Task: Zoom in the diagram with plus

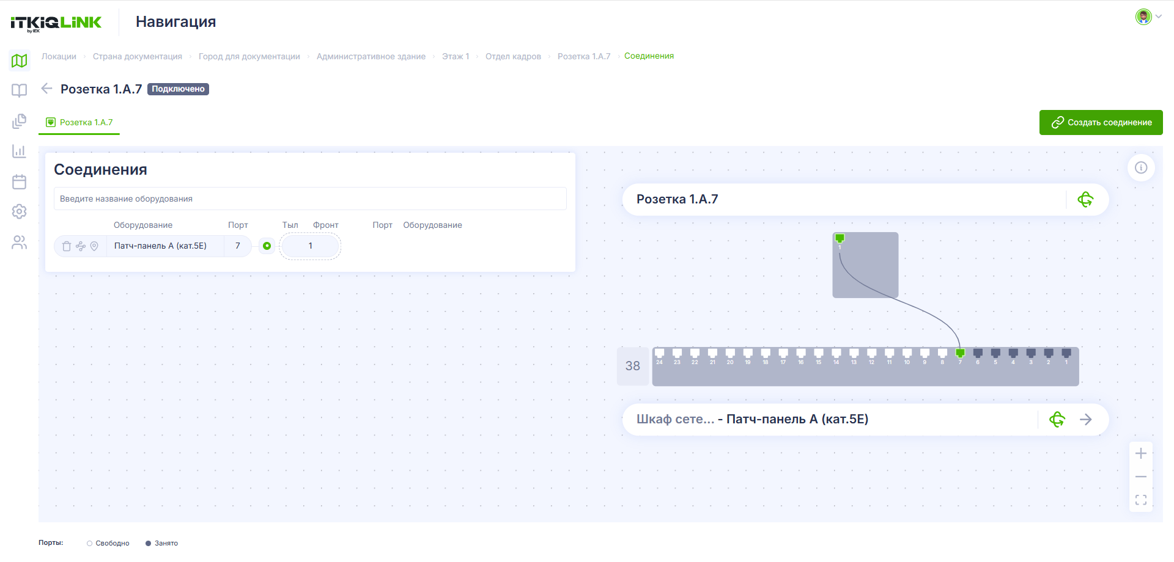Action: (1141, 453)
